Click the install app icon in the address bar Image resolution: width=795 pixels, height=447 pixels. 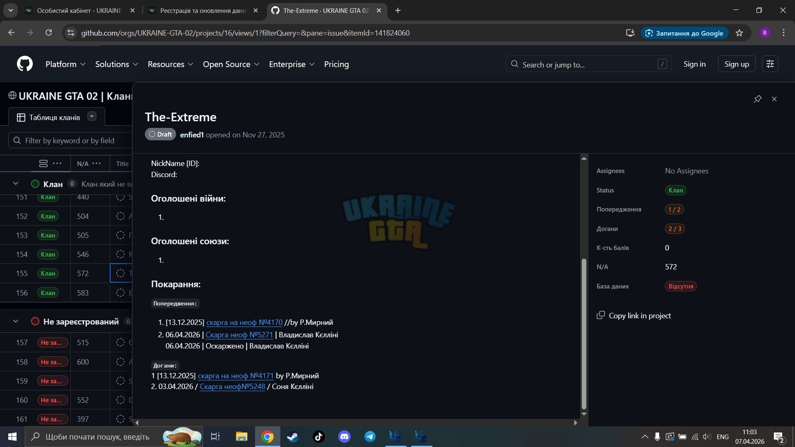pos(630,33)
